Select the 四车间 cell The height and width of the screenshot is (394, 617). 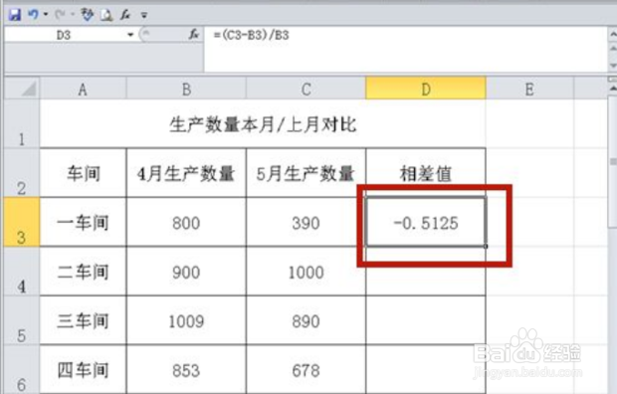pyautogui.click(x=83, y=369)
